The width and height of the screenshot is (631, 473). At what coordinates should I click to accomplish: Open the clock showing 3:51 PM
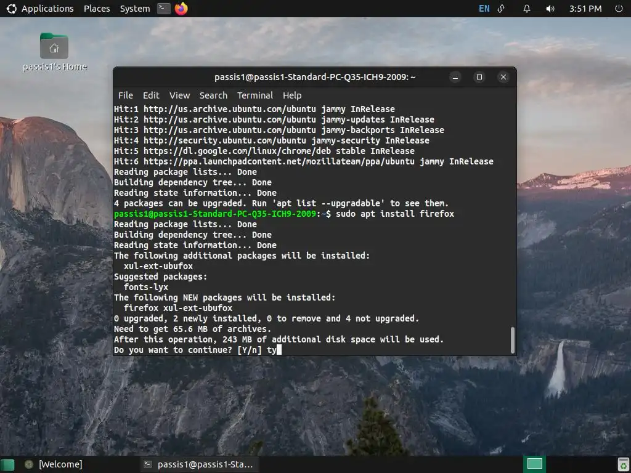(x=585, y=9)
